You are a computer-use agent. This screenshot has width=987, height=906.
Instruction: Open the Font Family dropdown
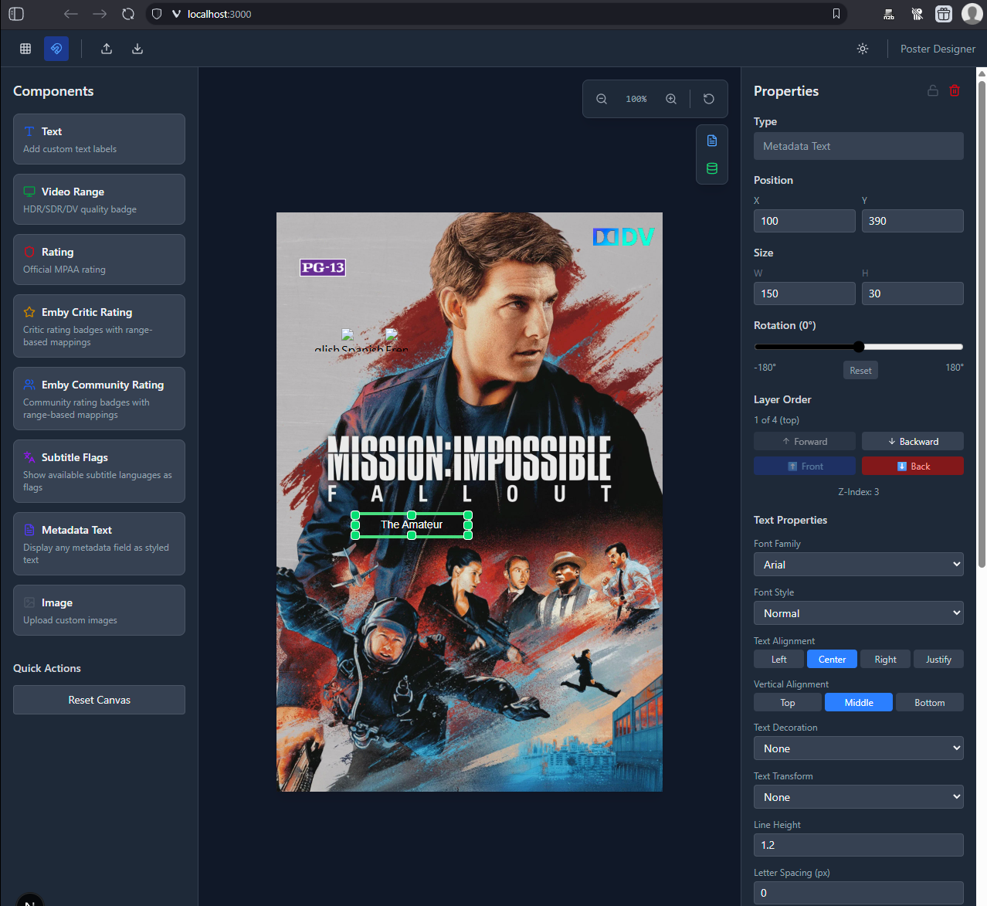858,565
